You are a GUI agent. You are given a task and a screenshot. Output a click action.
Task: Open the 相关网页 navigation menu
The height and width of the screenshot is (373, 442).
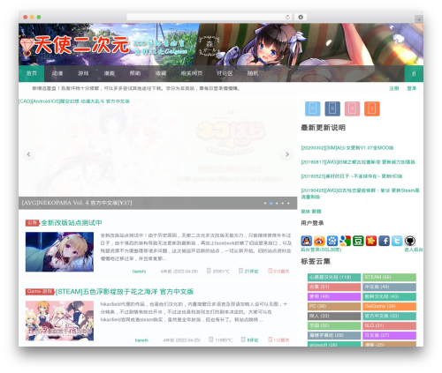[x=192, y=73]
